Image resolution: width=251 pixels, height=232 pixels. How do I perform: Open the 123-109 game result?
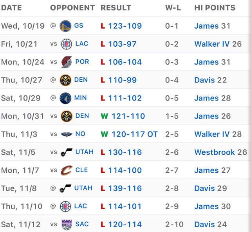pyautogui.click(x=125, y=26)
